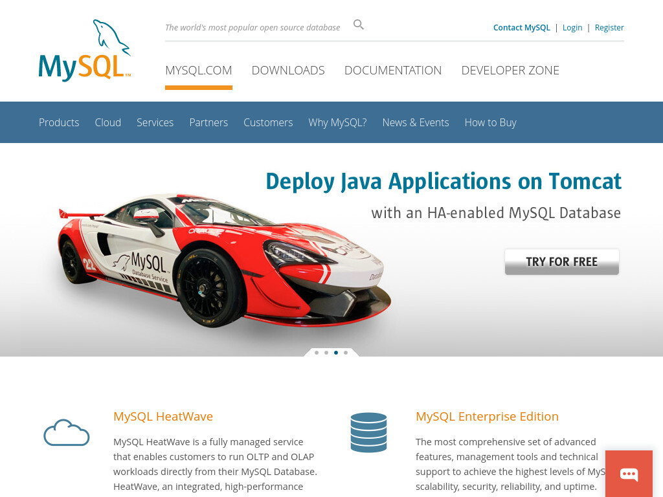
Task: Open MySQL Enterprise Edition heading link
Action: tap(487, 416)
